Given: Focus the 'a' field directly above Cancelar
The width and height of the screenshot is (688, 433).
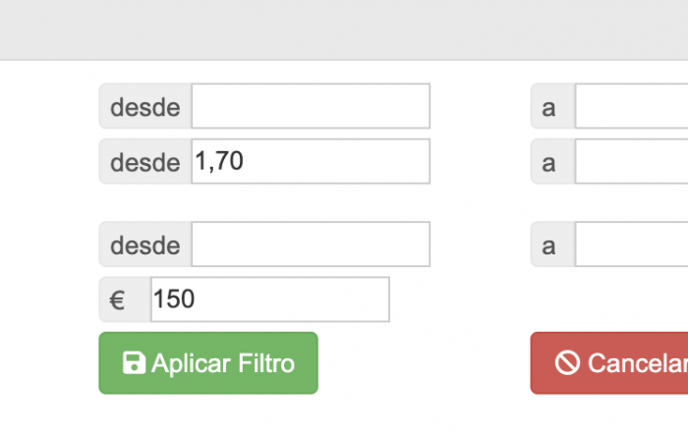Looking at the screenshot, I should click(631, 244).
